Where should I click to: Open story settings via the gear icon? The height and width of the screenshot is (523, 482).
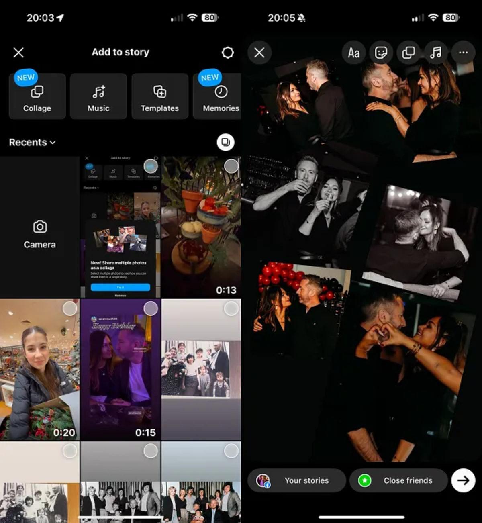click(227, 52)
